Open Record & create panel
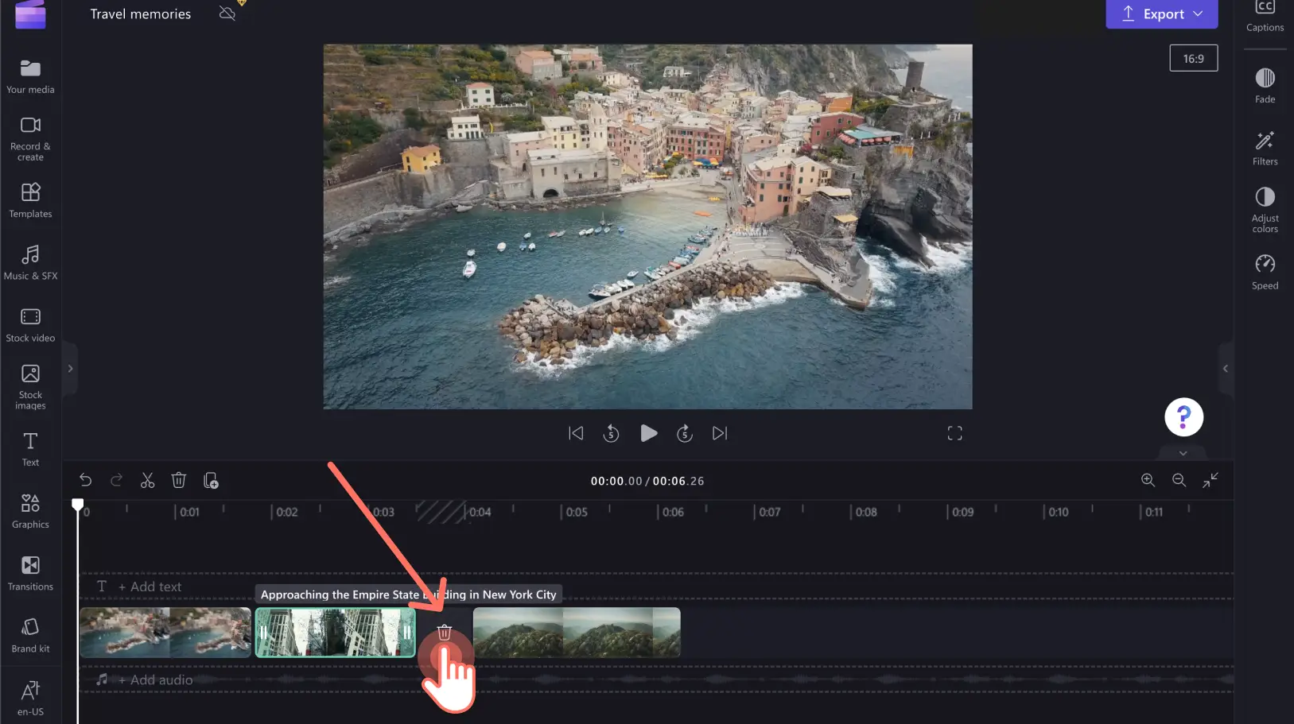Viewport: 1294px width, 724px height. tap(30, 139)
